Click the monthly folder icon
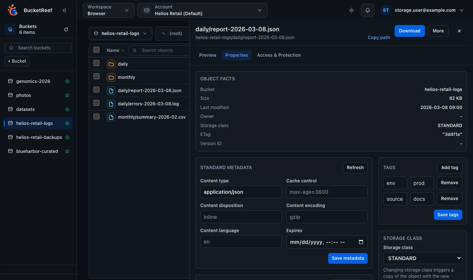The width and height of the screenshot is (473, 280). tap(111, 77)
